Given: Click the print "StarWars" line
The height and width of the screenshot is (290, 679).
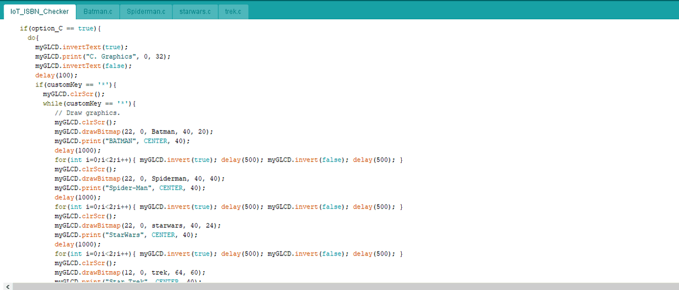Looking at the screenshot, I should (x=126, y=235).
